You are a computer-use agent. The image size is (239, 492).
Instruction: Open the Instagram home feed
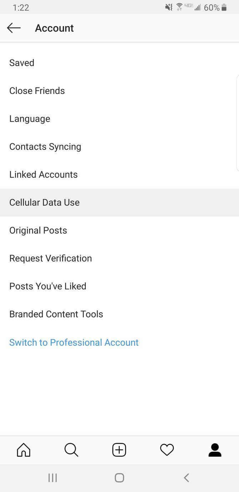click(x=23, y=450)
